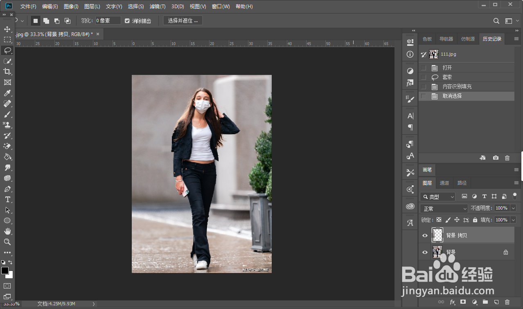
Task: Set history brush source for 打开 state
Action: (424, 68)
